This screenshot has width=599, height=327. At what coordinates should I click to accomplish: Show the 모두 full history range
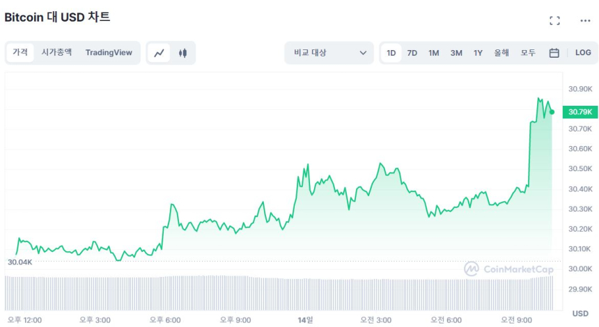point(528,53)
